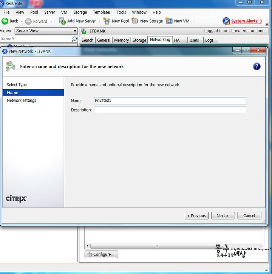Switch to the Logs tab
Viewport: 272px width, 274px height.
click(210, 40)
